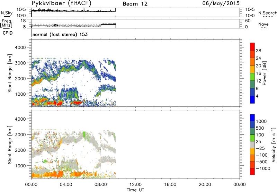Image resolution: width=277 pixels, height=192 pixels.
Task: Click the "60" Nave axis value
Action: (x=248, y=21)
